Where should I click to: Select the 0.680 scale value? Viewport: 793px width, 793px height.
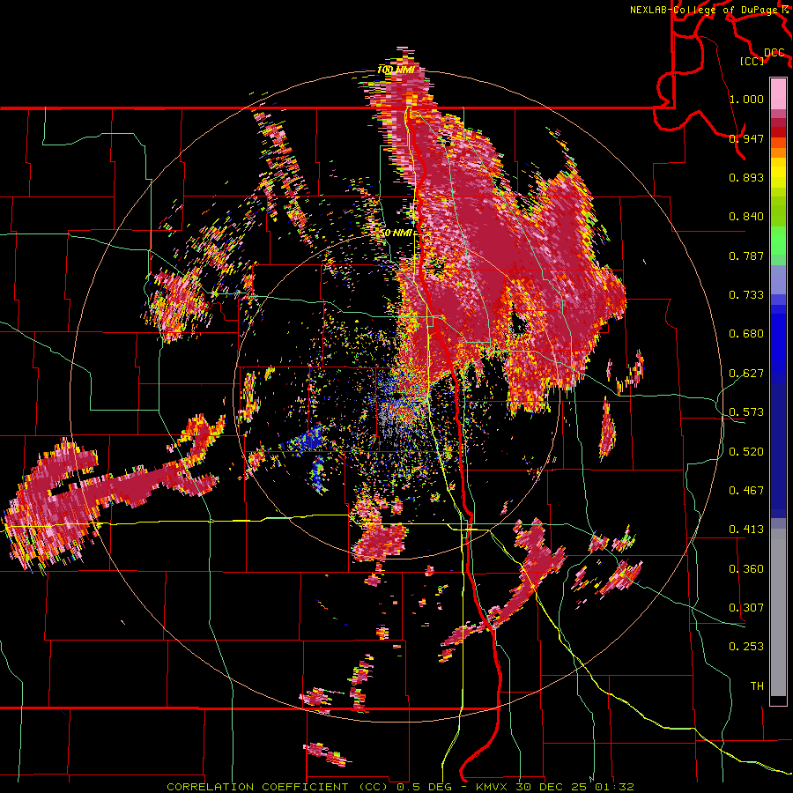point(746,334)
